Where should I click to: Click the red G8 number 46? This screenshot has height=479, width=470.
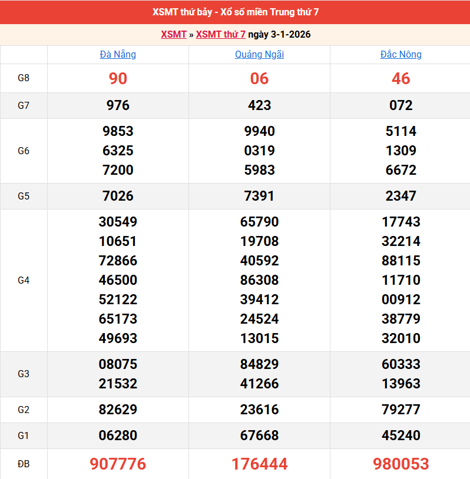pos(401,79)
